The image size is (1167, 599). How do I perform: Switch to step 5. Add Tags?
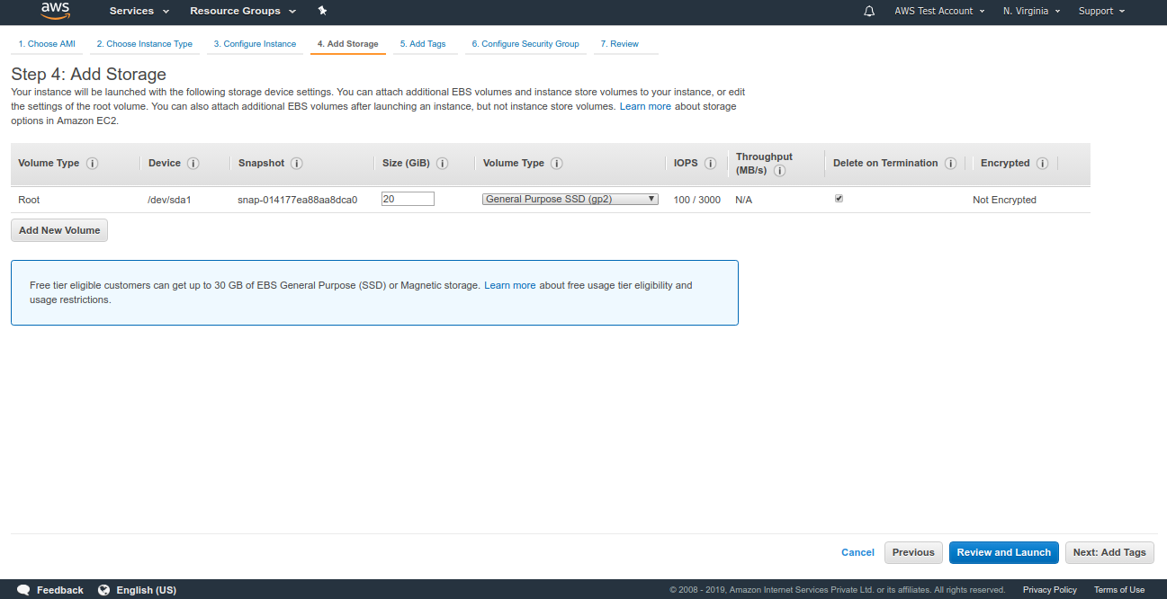(424, 43)
